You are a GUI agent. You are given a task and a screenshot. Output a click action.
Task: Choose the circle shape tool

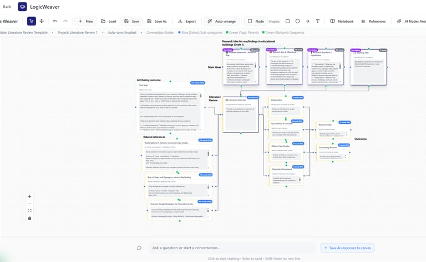click(x=297, y=21)
